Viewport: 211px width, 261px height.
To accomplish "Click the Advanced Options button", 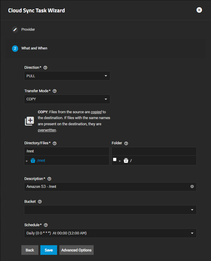I will pyautogui.click(x=76, y=250).
